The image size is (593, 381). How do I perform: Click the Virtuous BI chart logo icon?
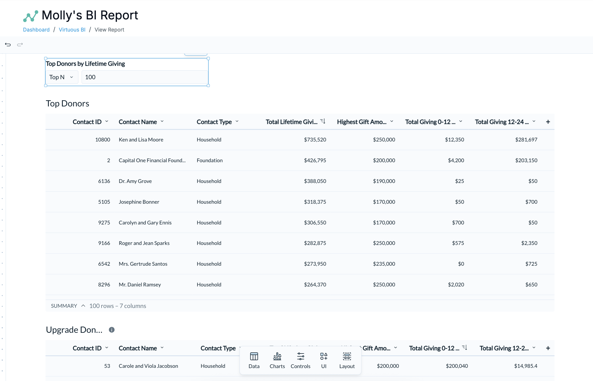[x=31, y=16]
